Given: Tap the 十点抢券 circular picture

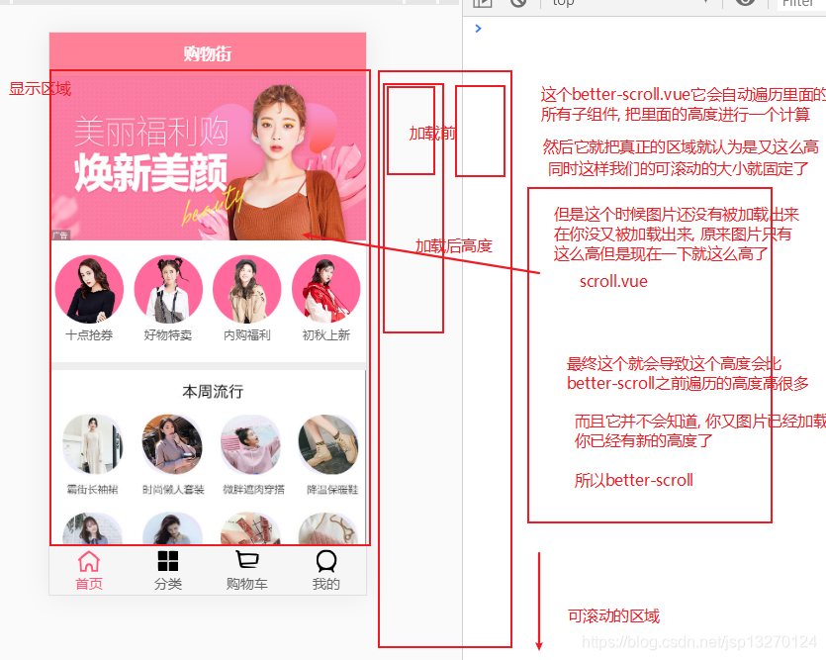Looking at the screenshot, I should click(x=89, y=289).
